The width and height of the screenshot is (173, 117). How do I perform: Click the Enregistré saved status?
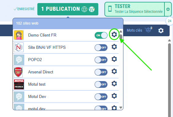pos(24,9)
